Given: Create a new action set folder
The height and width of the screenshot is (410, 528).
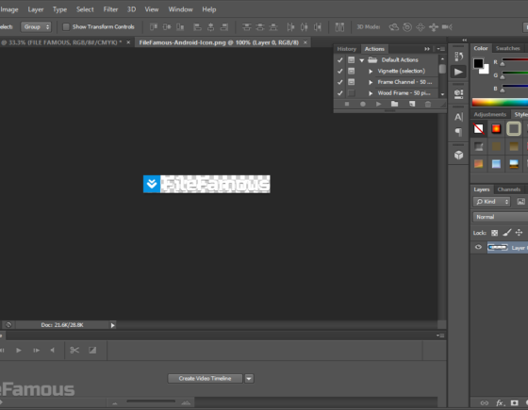Looking at the screenshot, I should (x=395, y=104).
